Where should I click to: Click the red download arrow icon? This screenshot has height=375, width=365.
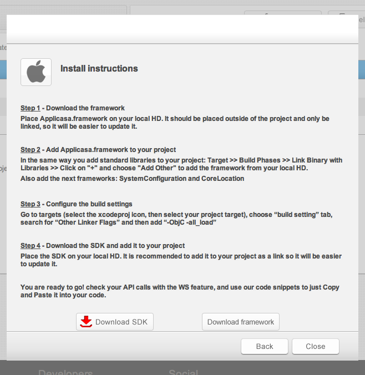86,321
